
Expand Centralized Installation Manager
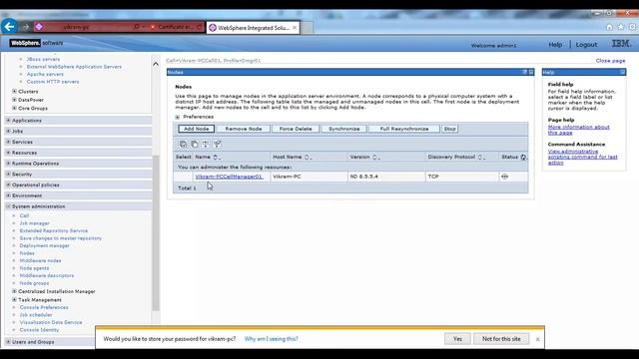(x=14, y=291)
